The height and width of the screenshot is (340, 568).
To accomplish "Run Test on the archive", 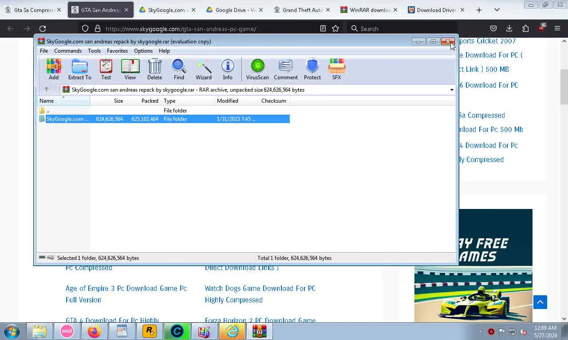I will click(106, 70).
